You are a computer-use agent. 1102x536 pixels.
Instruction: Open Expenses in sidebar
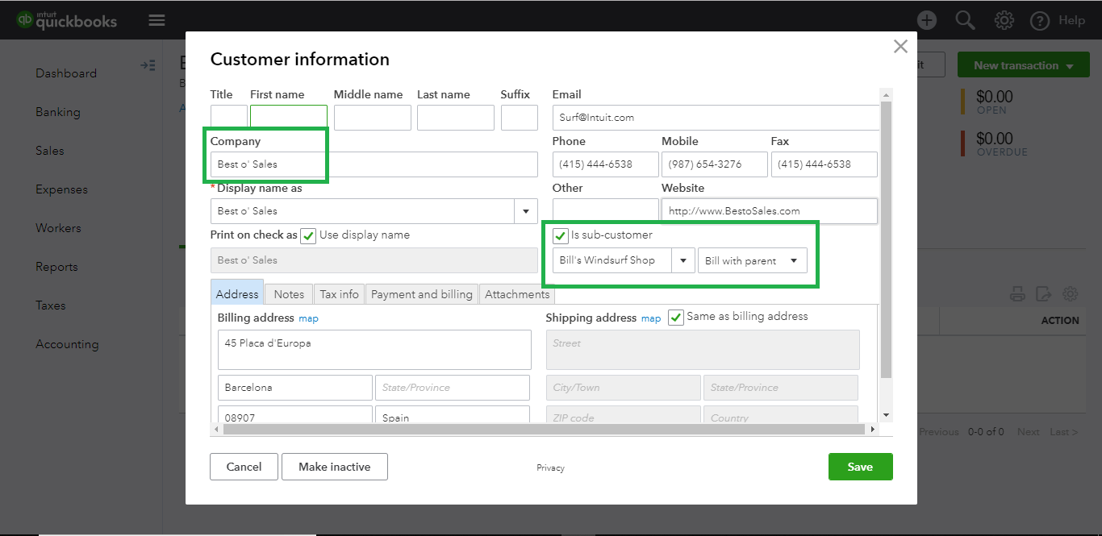[61, 189]
